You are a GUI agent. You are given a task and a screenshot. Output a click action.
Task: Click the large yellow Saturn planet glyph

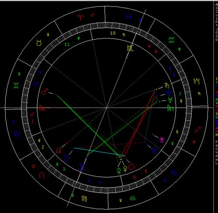pos(167,86)
